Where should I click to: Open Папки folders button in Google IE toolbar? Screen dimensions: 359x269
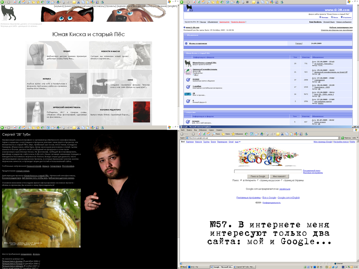pos(226,134)
